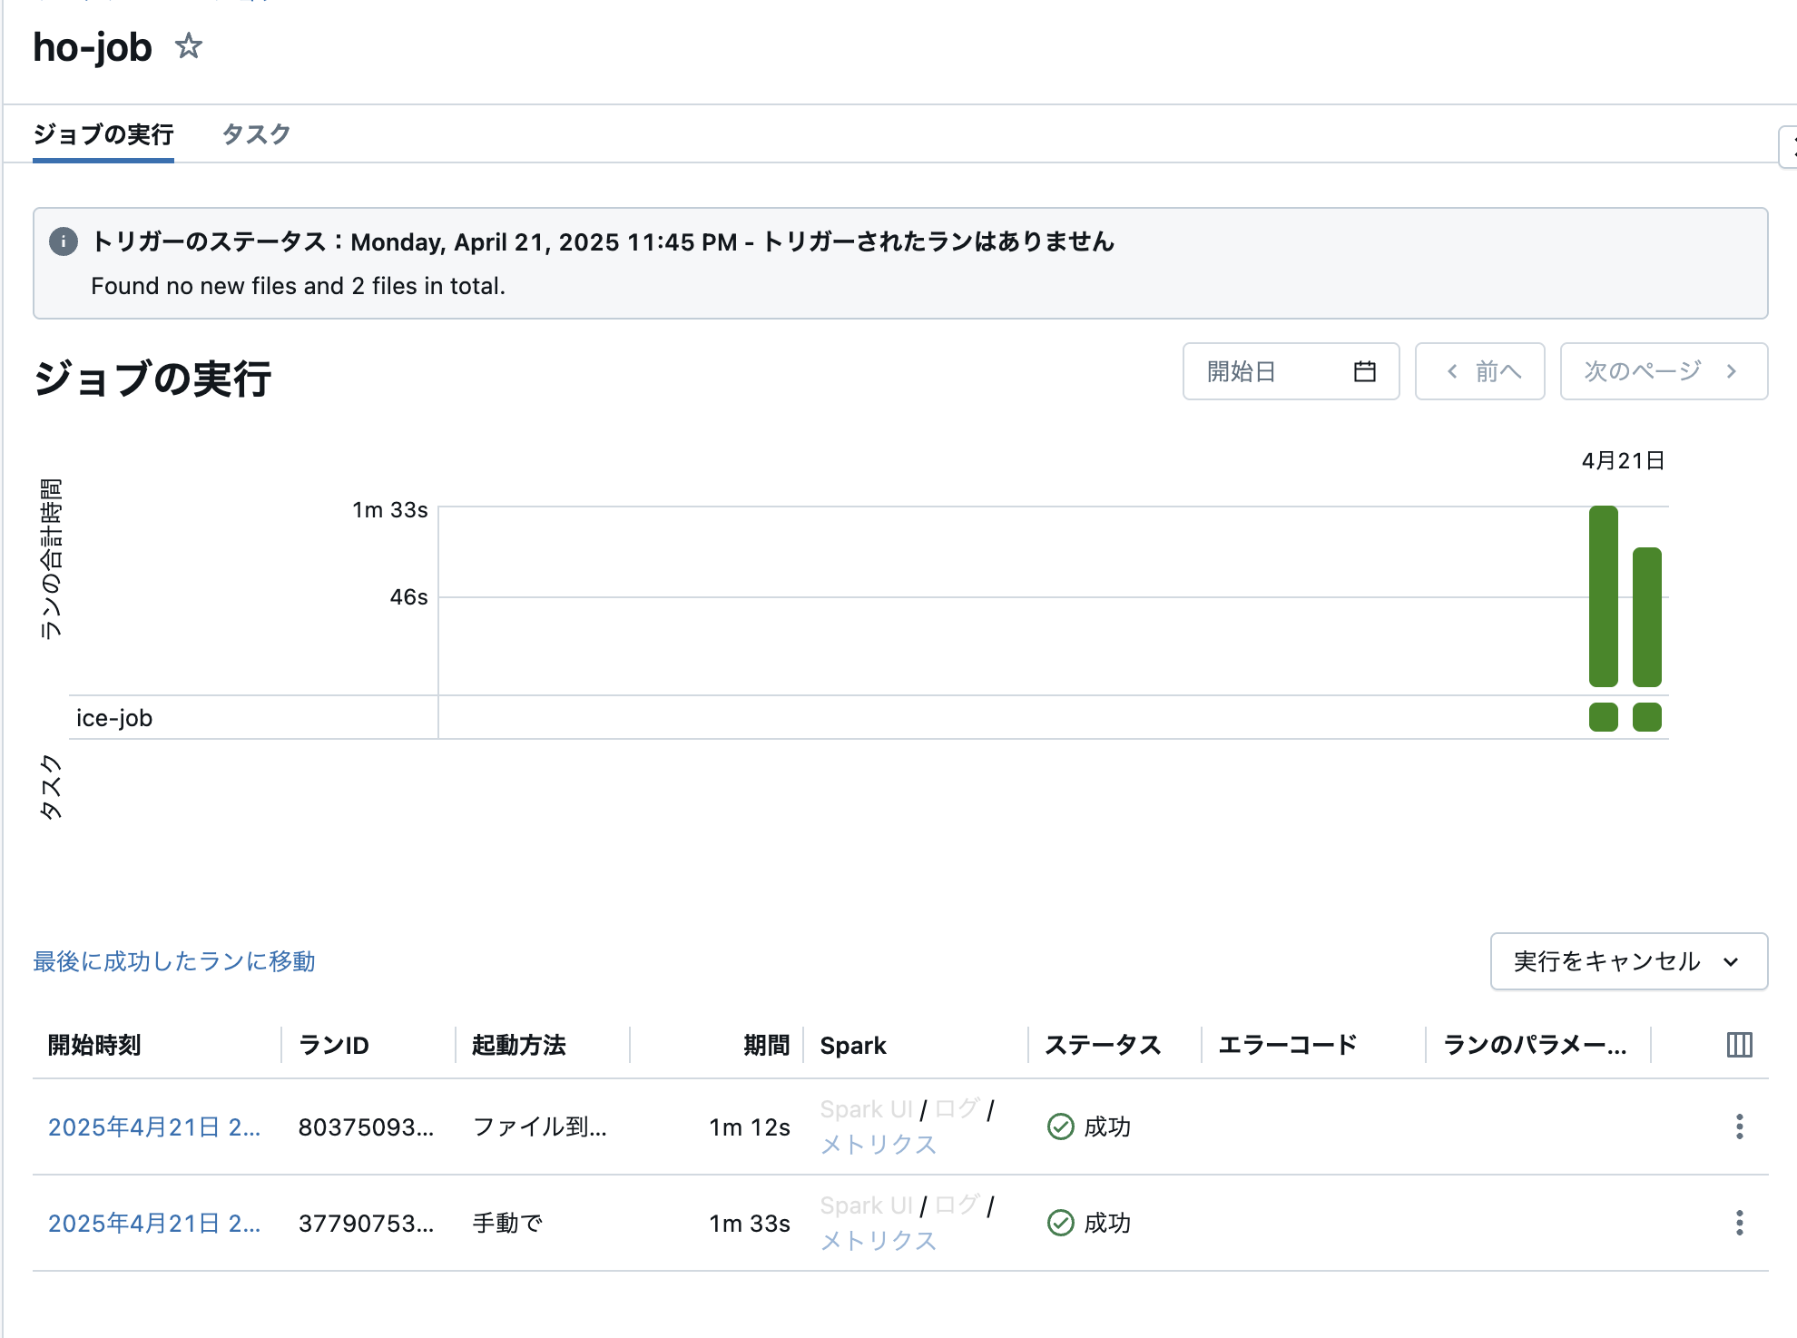Go to previous page with 前へ
The height and width of the screenshot is (1338, 1797).
pyautogui.click(x=1479, y=371)
